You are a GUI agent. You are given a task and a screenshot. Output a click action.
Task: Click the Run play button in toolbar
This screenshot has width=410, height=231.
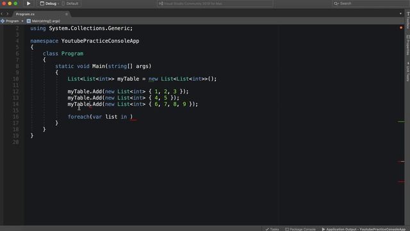coord(28,3)
